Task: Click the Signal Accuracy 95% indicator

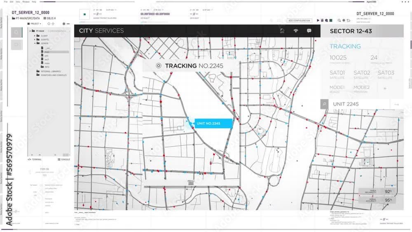Action: coord(377,200)
